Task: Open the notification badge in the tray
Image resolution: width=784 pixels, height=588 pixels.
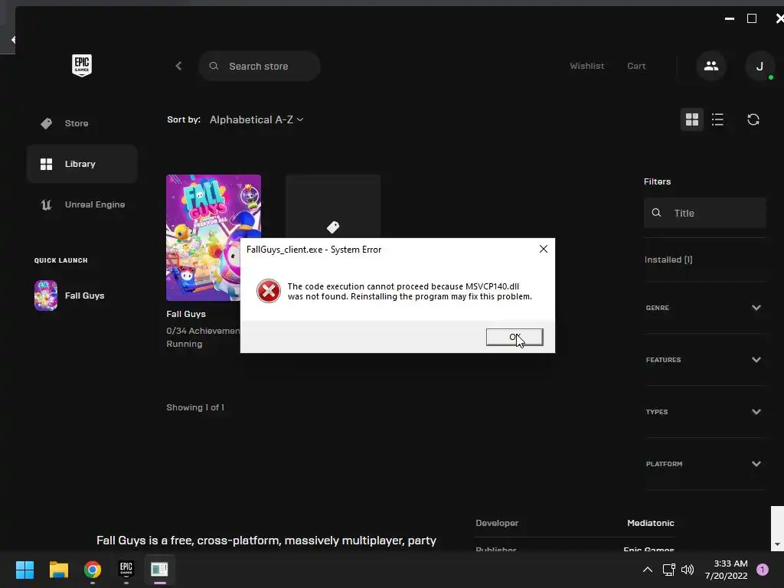Action: (762, 570)
